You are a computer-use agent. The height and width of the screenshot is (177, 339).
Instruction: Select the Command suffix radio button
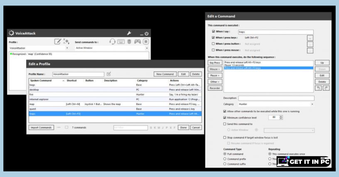coord(225,164)
